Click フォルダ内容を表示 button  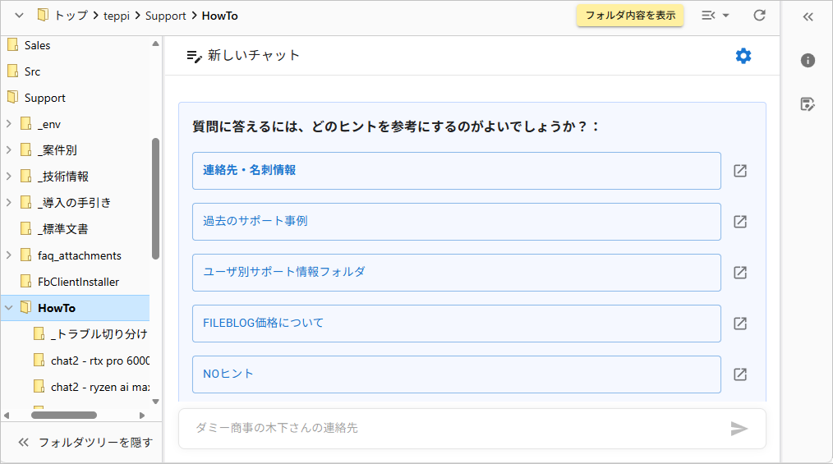point(629,16)
